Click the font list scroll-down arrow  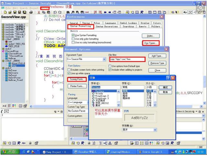(x=118, y=105)
